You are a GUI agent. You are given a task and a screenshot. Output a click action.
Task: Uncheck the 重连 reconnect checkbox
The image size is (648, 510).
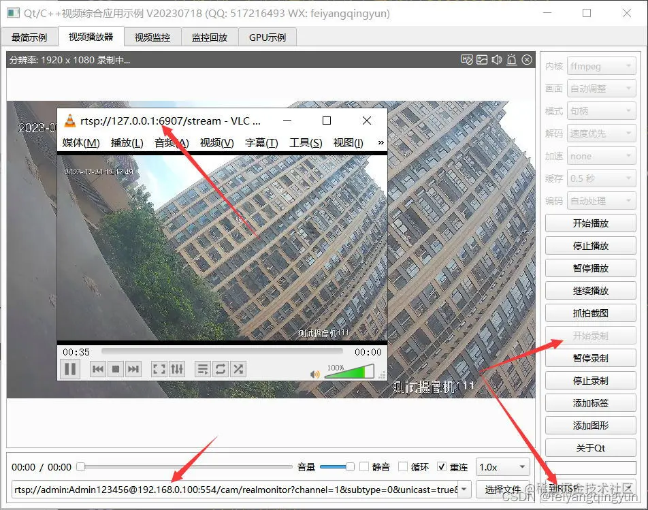pyautogui.click(x=442, y=466)
